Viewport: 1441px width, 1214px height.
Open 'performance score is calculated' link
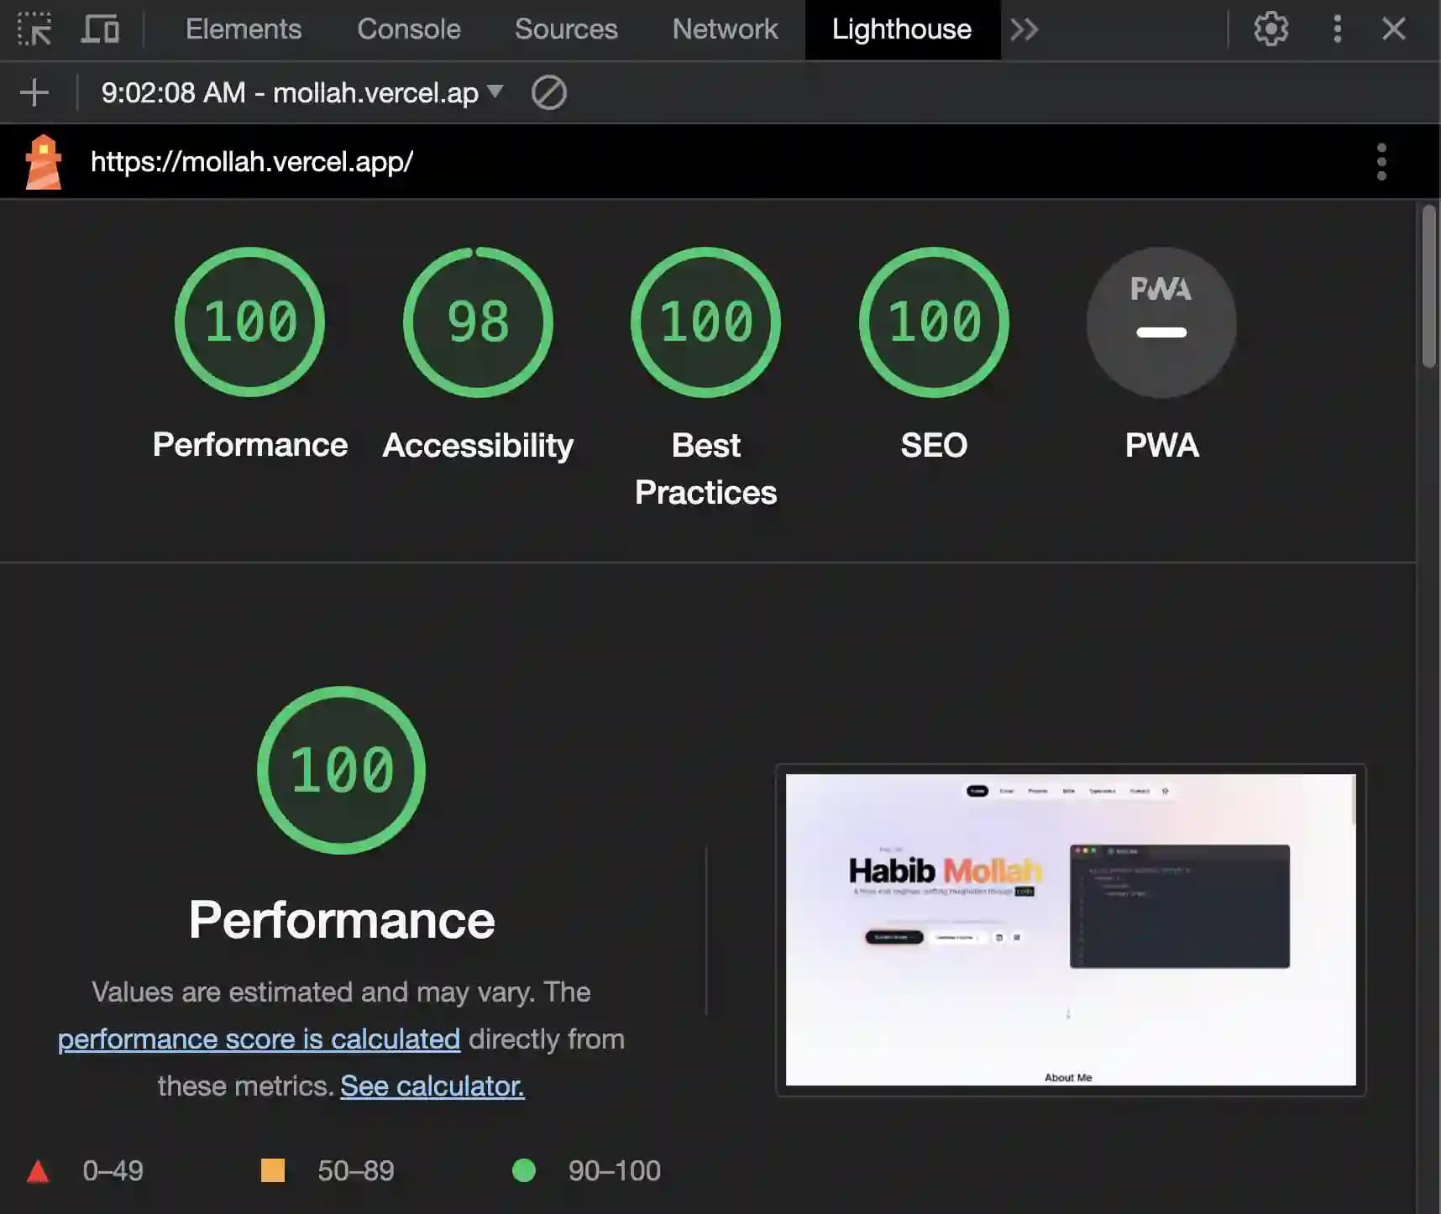pos(259,1039)
